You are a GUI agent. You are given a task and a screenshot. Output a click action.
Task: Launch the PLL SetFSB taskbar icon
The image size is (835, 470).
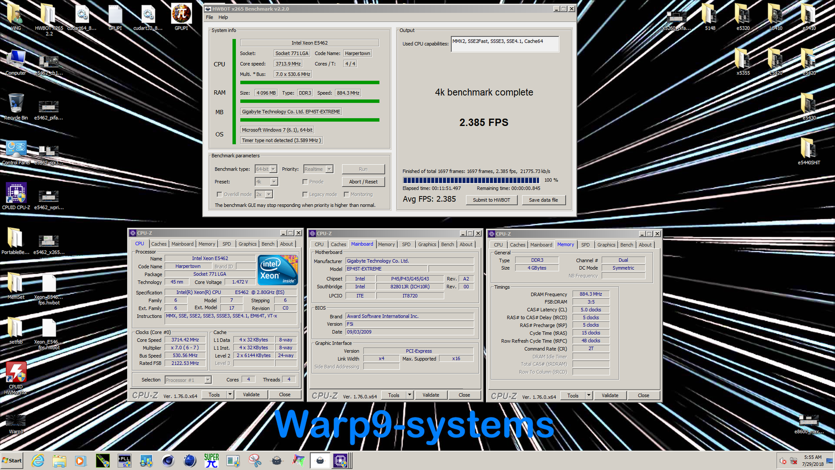pyautogui.click(x=124, y=460)
